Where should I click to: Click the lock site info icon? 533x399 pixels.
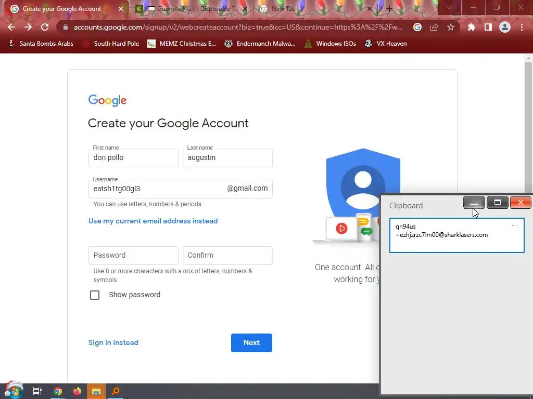click(66, 27)
